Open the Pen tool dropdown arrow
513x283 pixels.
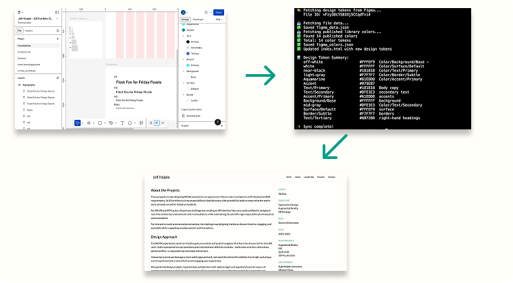coord(116,123)
